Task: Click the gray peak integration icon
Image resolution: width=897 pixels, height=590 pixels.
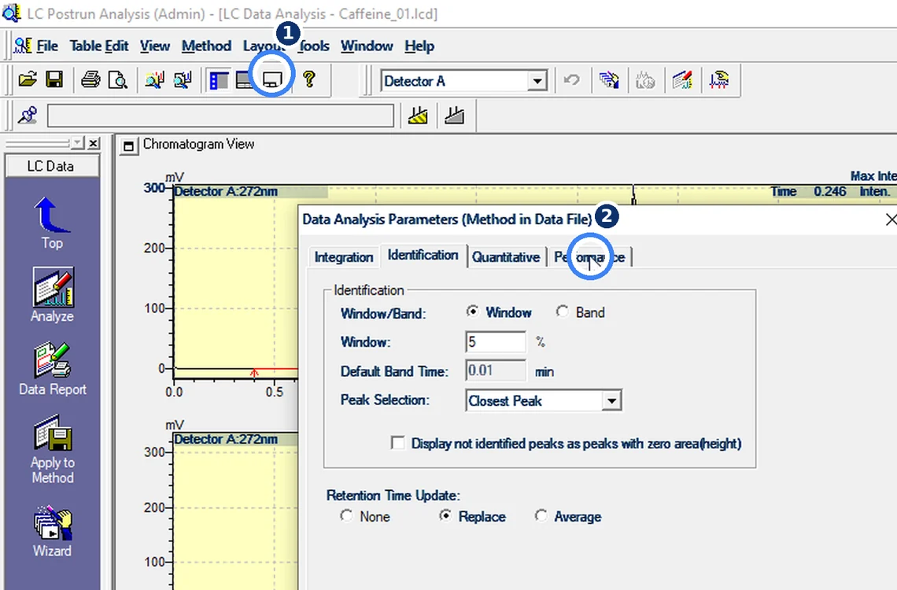Action: (x=454, y=116)
